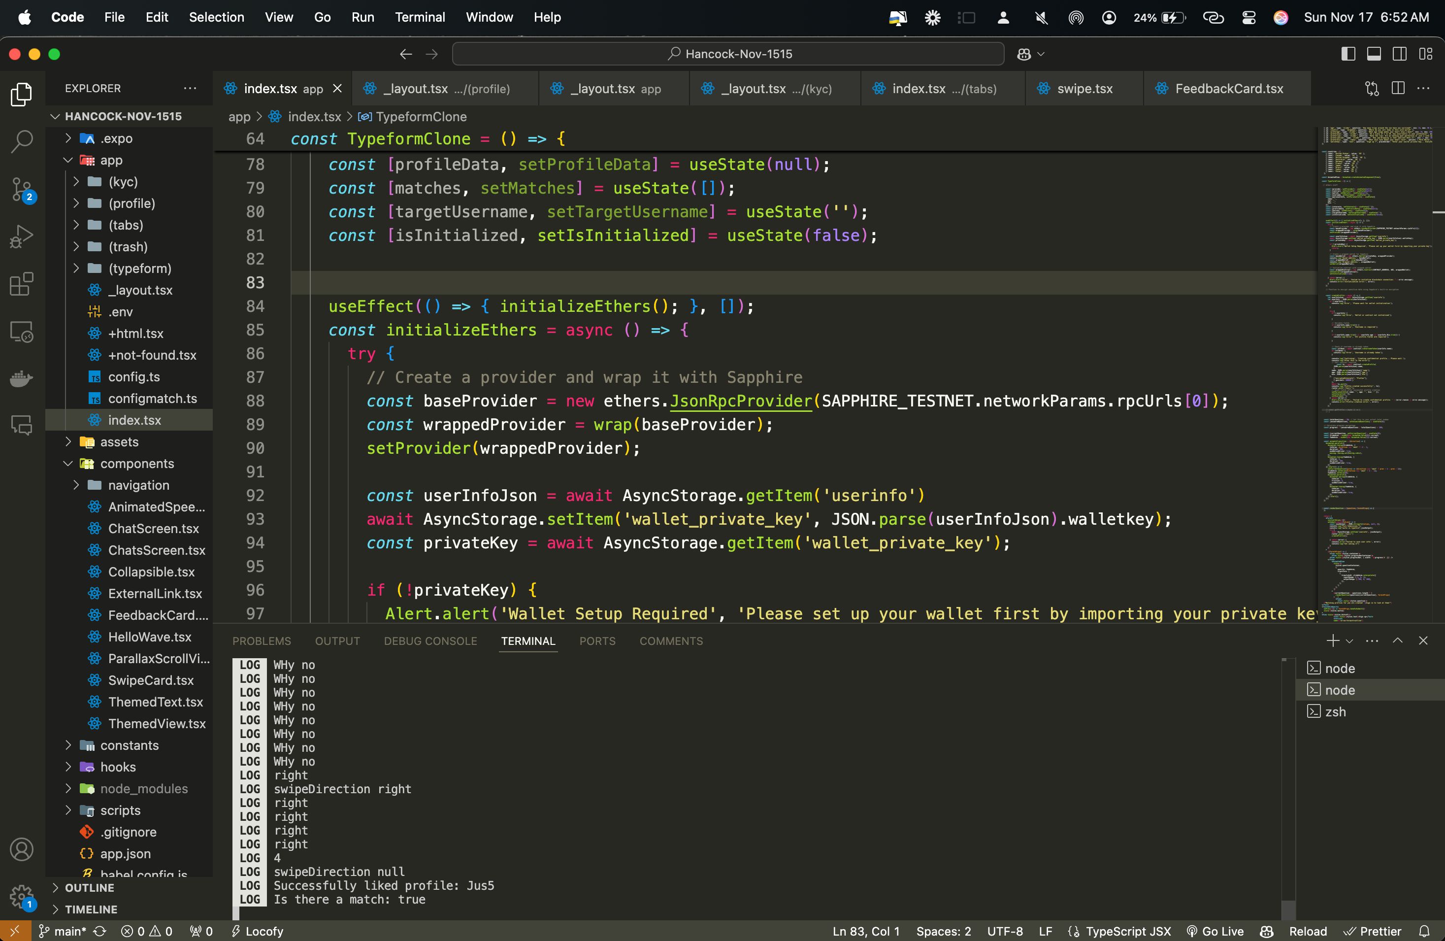Open the FeedbackCard.tsx editor tab
The height and width of the screenshot is (941, 1445).
(x=1227, y=89)
